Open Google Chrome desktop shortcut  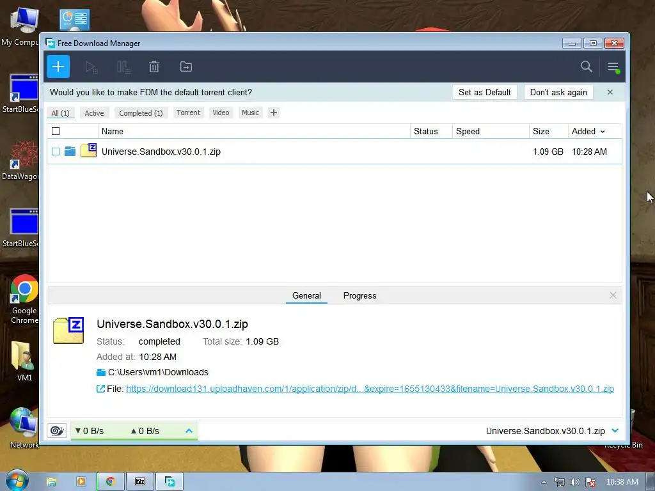tap(24, 299)
